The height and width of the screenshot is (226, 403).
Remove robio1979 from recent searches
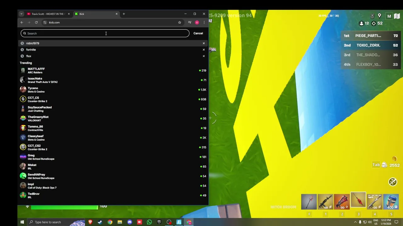click(204, 43)
